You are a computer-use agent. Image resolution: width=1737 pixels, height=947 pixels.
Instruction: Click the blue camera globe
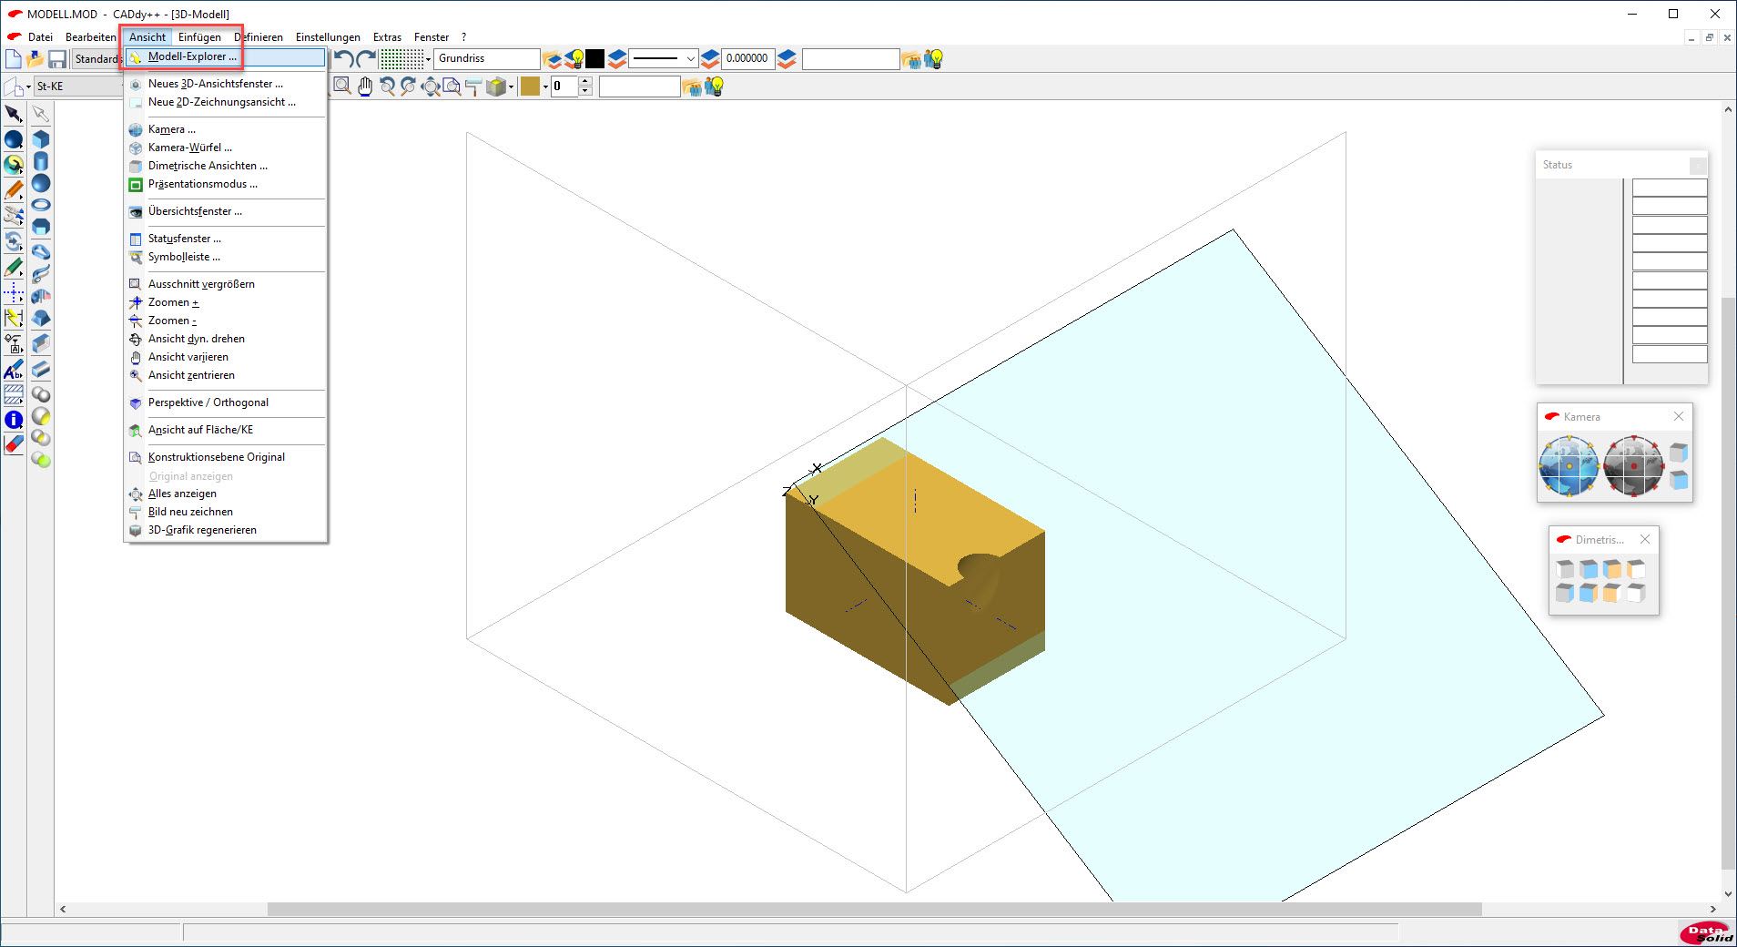(x=1569, y=465)
